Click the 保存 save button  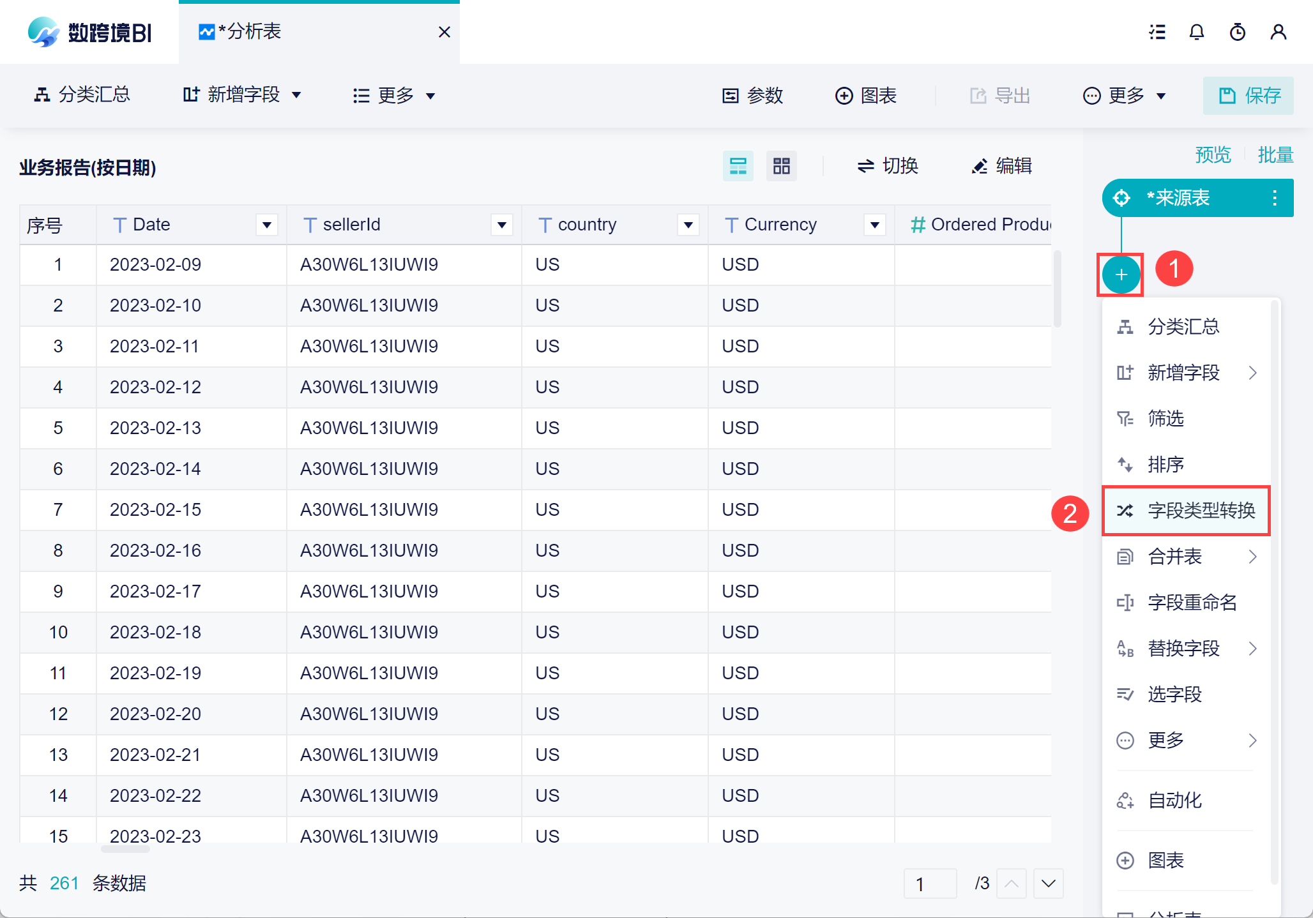pos(1248,95)
